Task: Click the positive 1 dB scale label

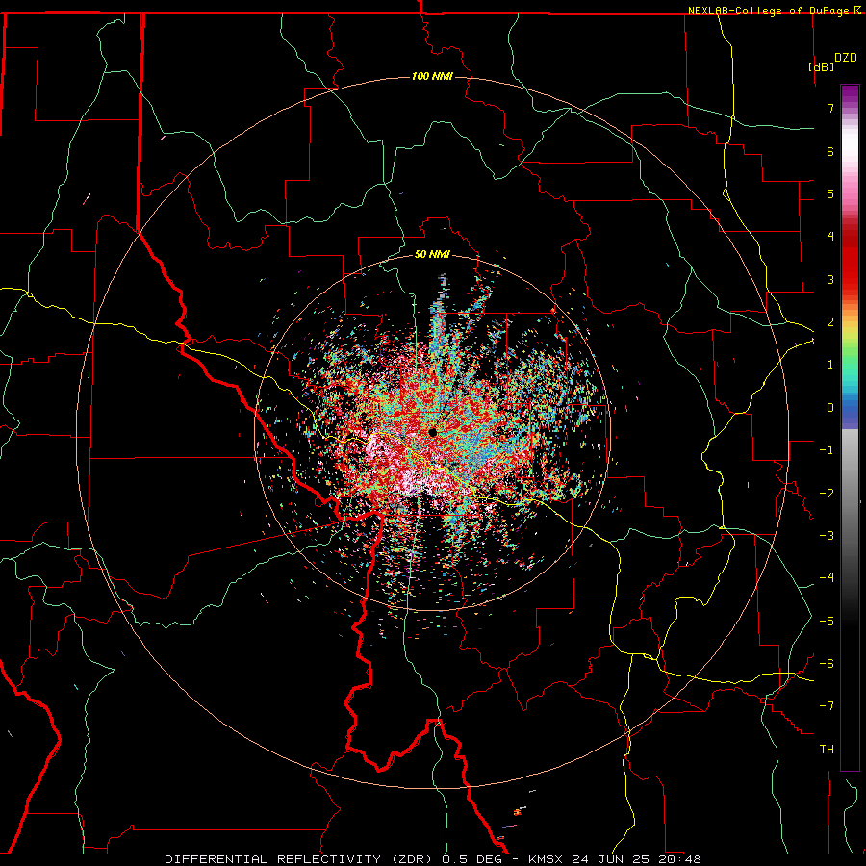Action: 830,365
